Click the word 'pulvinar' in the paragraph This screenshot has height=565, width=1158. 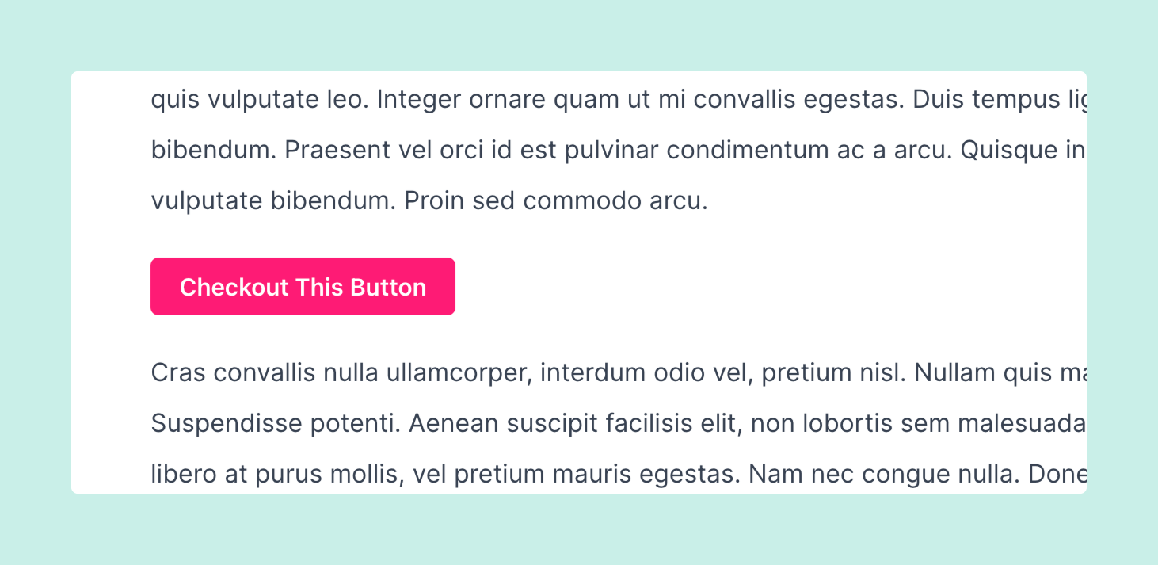coord(611,151)
